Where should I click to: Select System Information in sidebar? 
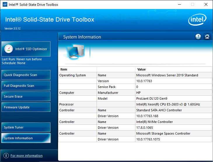click(26, 138)
